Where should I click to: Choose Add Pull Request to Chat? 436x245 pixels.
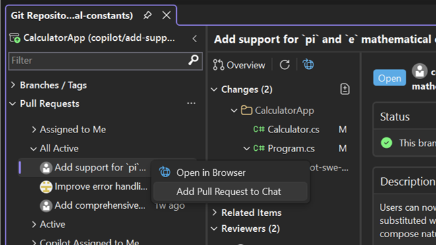(230, 192)
